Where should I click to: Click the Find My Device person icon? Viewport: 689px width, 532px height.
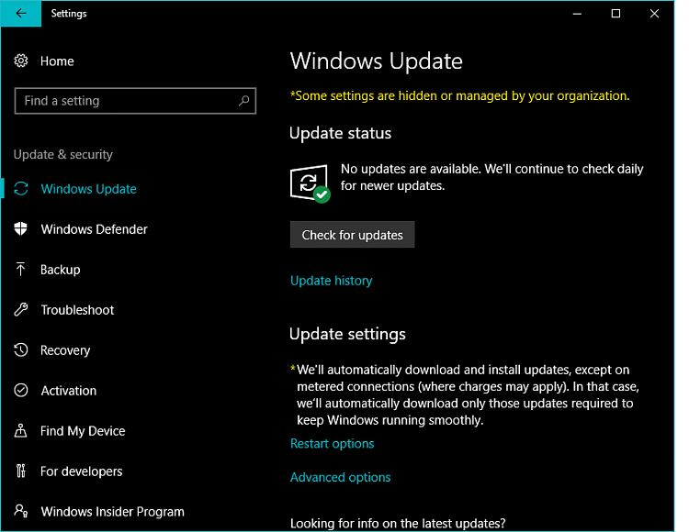click(x=20, y=431)
